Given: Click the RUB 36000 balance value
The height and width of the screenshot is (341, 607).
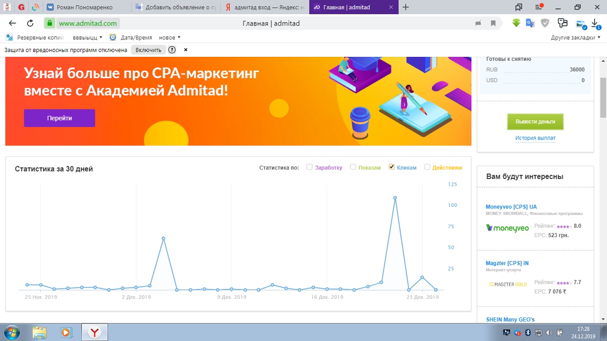Looking at the screenshot, I should [x=577, y=70].
